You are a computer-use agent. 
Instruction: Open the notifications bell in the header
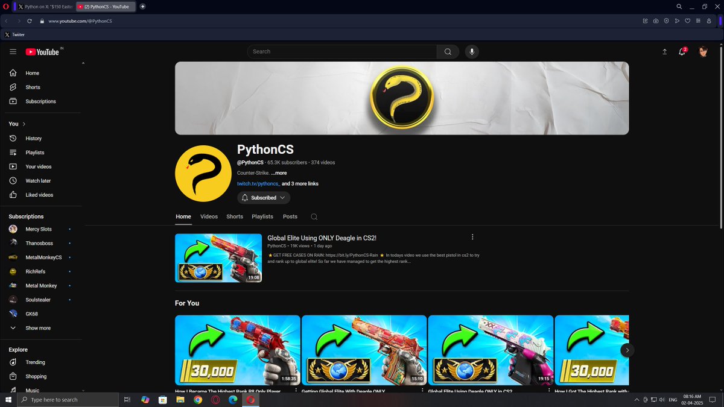(x=682, y=52)
